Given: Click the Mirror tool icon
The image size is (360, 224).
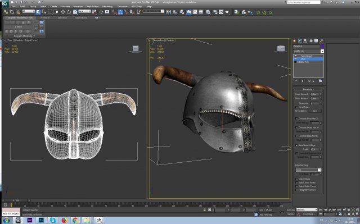Looking at the screenshot, I should coord(169,12).
